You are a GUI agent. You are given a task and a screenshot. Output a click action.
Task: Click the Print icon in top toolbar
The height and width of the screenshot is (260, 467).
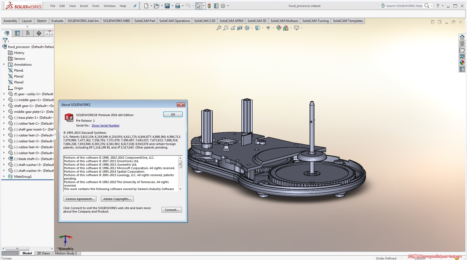point(177,6)
